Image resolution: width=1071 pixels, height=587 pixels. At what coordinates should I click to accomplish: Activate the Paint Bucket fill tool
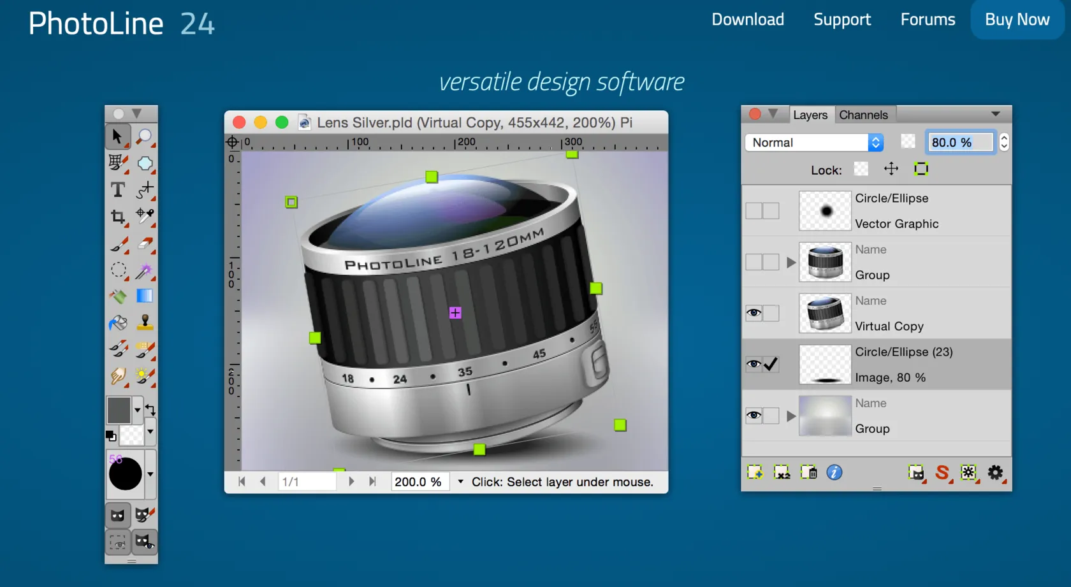[x=118, y=323]
